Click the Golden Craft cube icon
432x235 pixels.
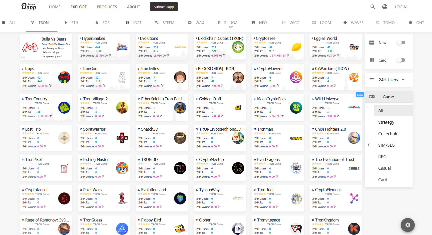(238, 108)
